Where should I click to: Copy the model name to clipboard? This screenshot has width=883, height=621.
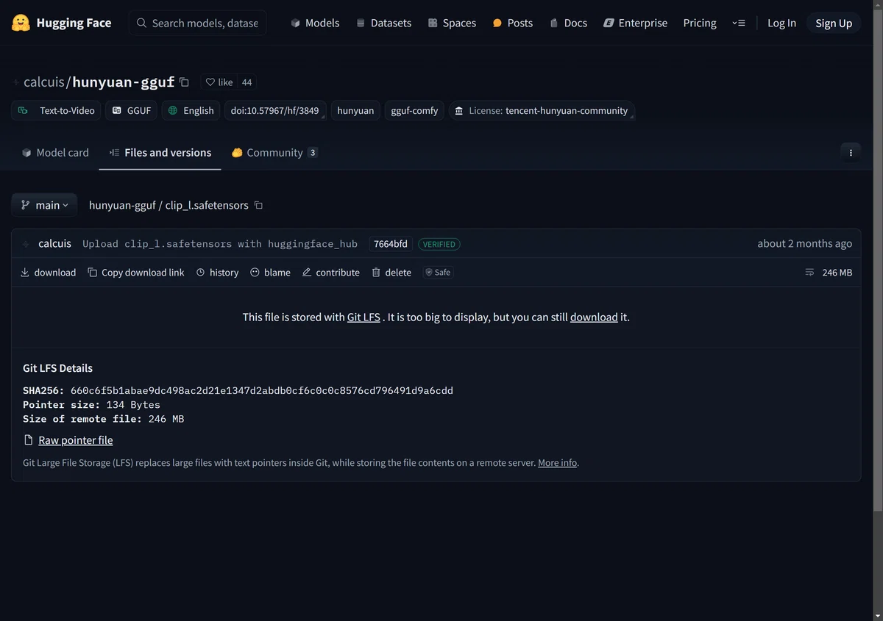point(184,82)
